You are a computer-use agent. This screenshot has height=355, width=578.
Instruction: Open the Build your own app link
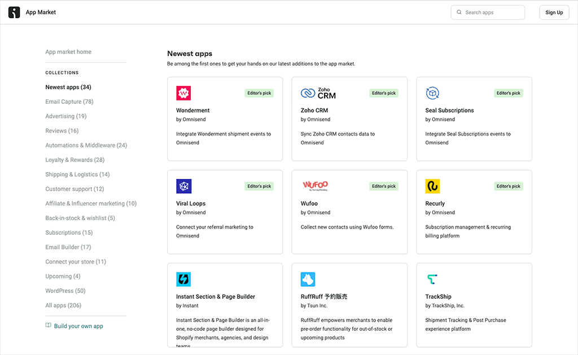78,326
